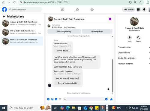Open more actions plus icon in composer
The width and height of the screenshot is (150, 111).
pos(48,99)
